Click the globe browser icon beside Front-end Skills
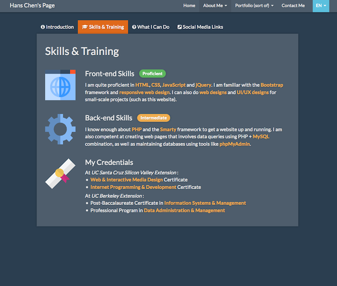Viewport: 337px width, 286px height. coord(60,85)
